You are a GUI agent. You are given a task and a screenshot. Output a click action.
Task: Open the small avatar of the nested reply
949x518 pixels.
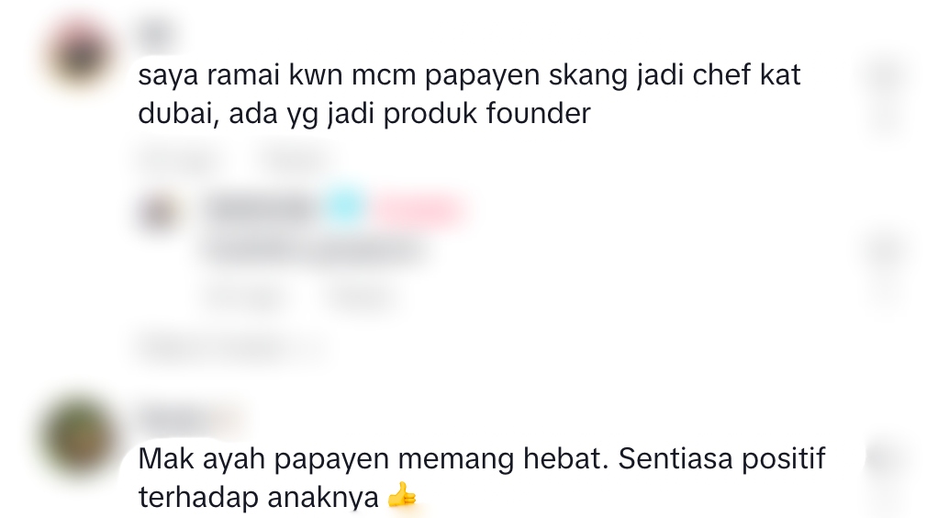pos(159,212)
